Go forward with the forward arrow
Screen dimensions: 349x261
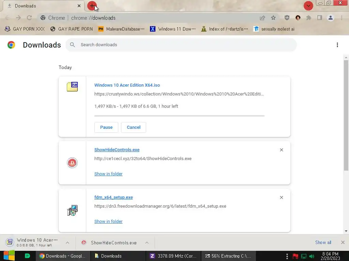tap(18, 18)
